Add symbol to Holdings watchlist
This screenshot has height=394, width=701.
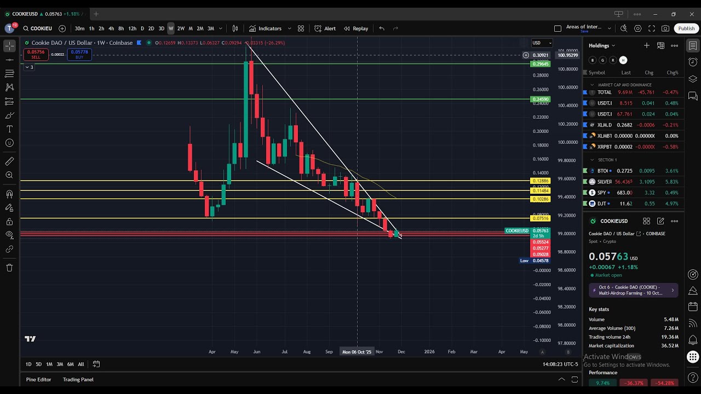pos(647,45)
